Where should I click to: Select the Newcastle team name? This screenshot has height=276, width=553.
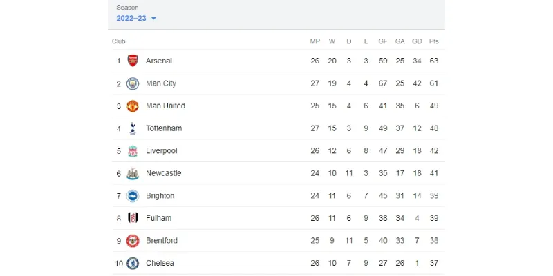[164, 173]
